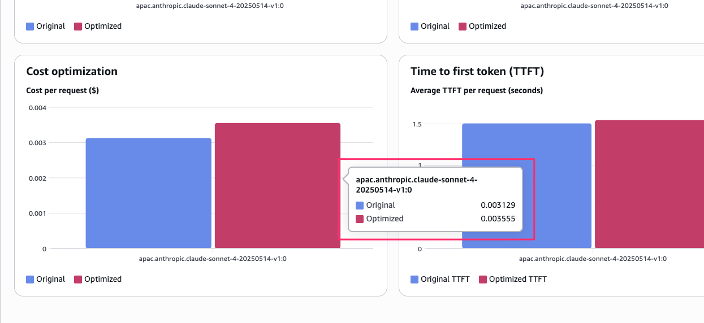Click the Cost chart x-axis model label
Screen dimensions: 704x323
coord(213,259)
